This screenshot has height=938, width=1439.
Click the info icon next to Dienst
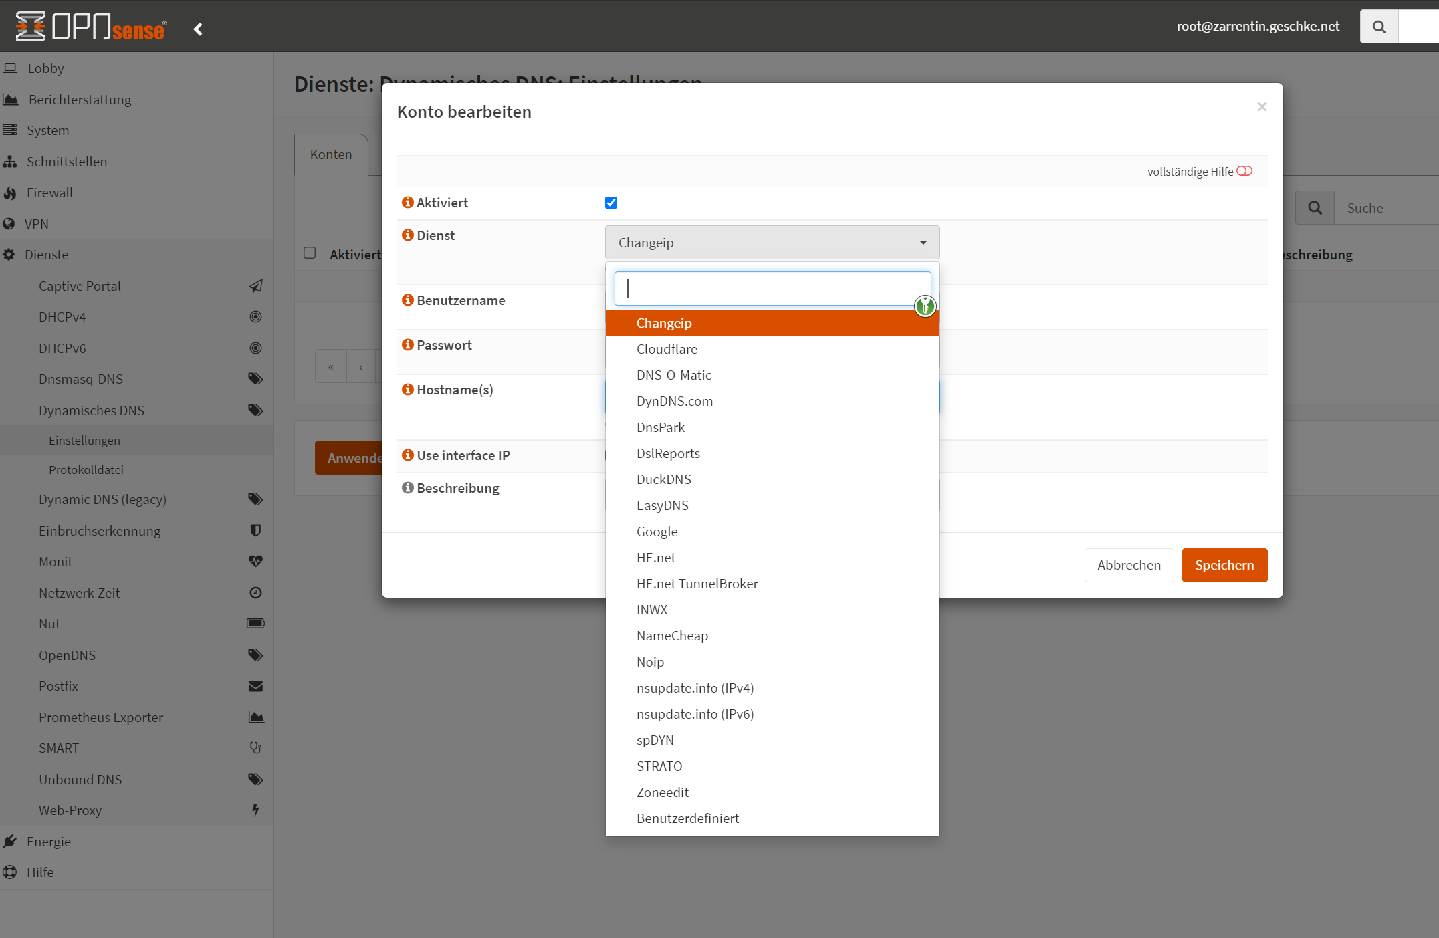coord(407,235)
